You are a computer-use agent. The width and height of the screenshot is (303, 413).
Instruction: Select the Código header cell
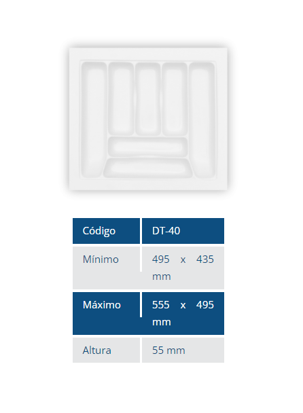[106, 231]
